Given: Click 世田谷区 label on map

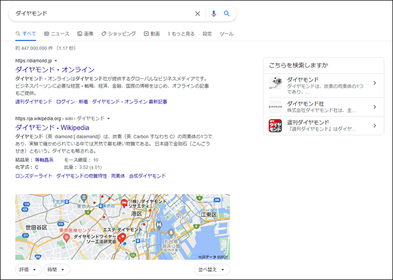Looking at the screenshot, I should (37, 227).
